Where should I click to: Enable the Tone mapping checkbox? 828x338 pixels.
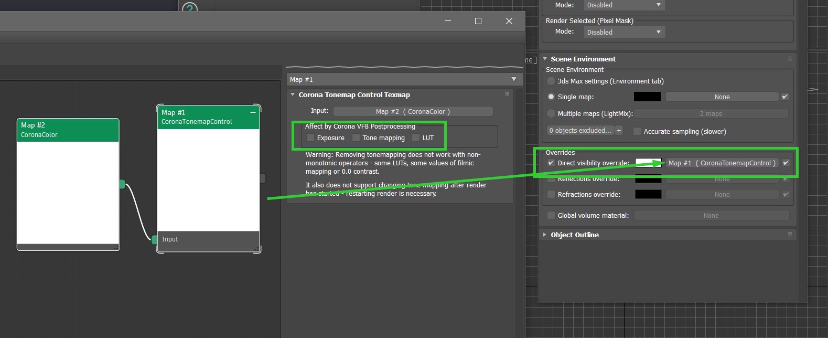(x=356, y=138)
